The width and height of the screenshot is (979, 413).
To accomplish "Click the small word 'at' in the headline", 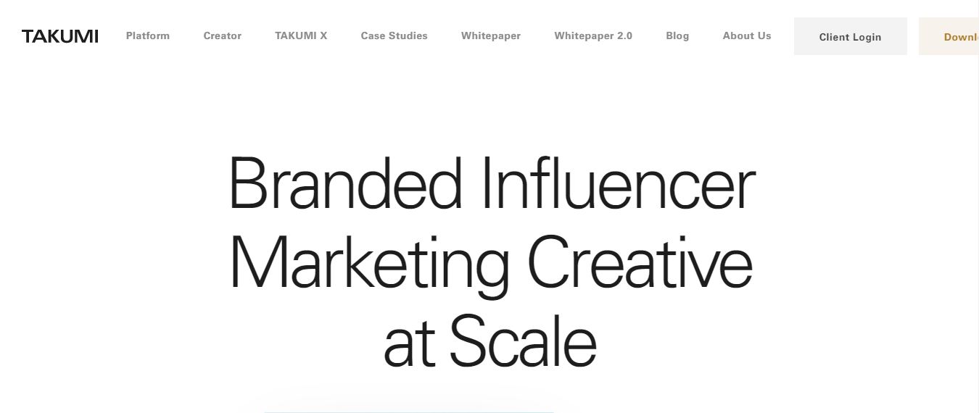I will pos(408,345).
